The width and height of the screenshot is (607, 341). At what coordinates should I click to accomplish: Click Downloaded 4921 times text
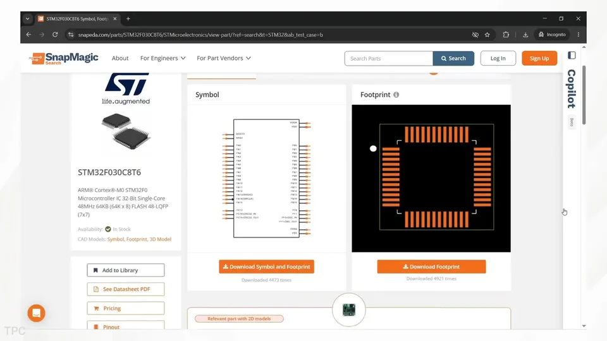tap(431, 278)
